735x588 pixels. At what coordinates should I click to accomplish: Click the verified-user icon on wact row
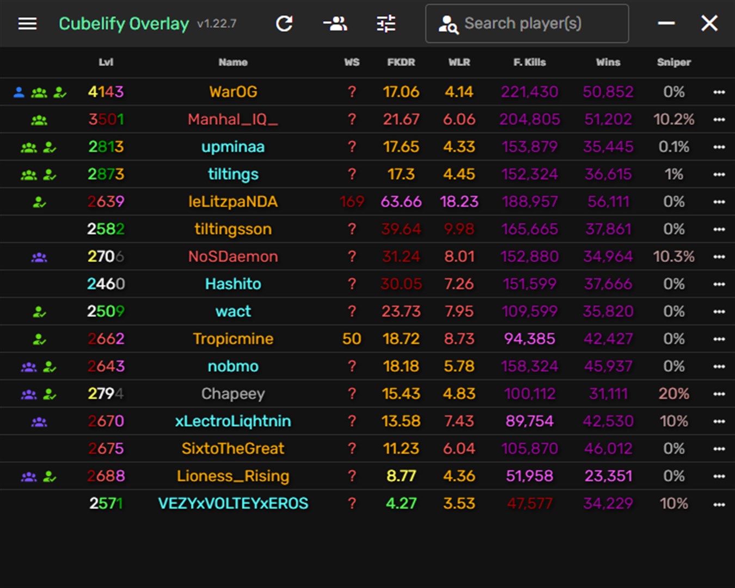pyautogui.click(x=39, y=312)
